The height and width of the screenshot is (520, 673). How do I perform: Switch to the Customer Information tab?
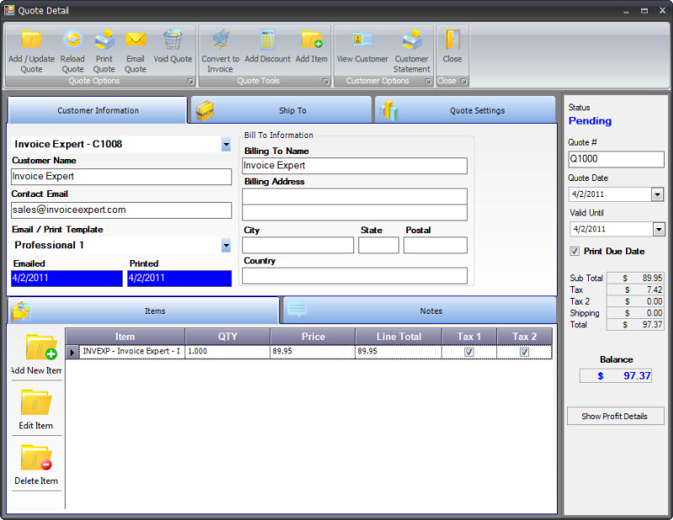pos(98,110)
